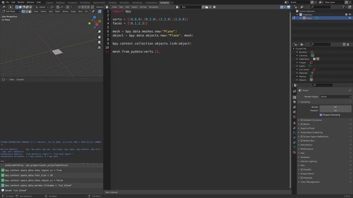Toggle camera view gizmo in viewport

pos(99,42)
